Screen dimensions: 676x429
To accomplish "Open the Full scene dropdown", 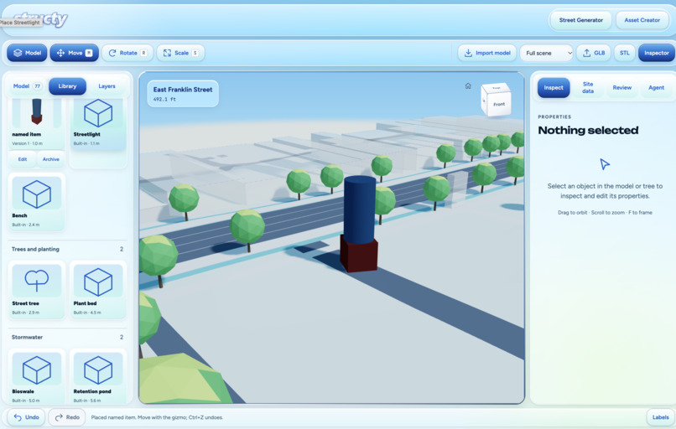I will point(547,53).
